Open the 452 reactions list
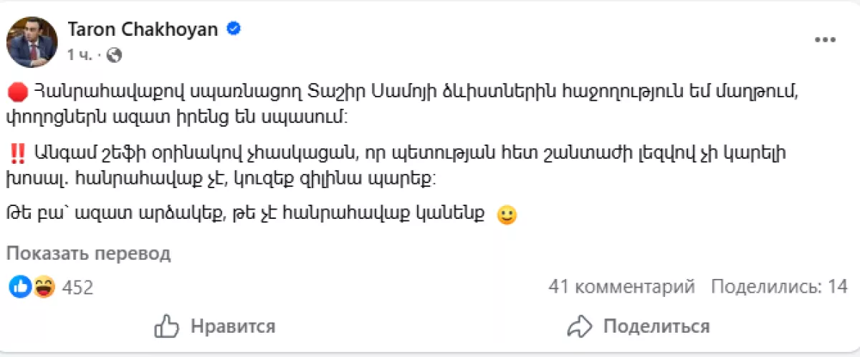Screen dimensions: 860x357 (x=78, y=288)
